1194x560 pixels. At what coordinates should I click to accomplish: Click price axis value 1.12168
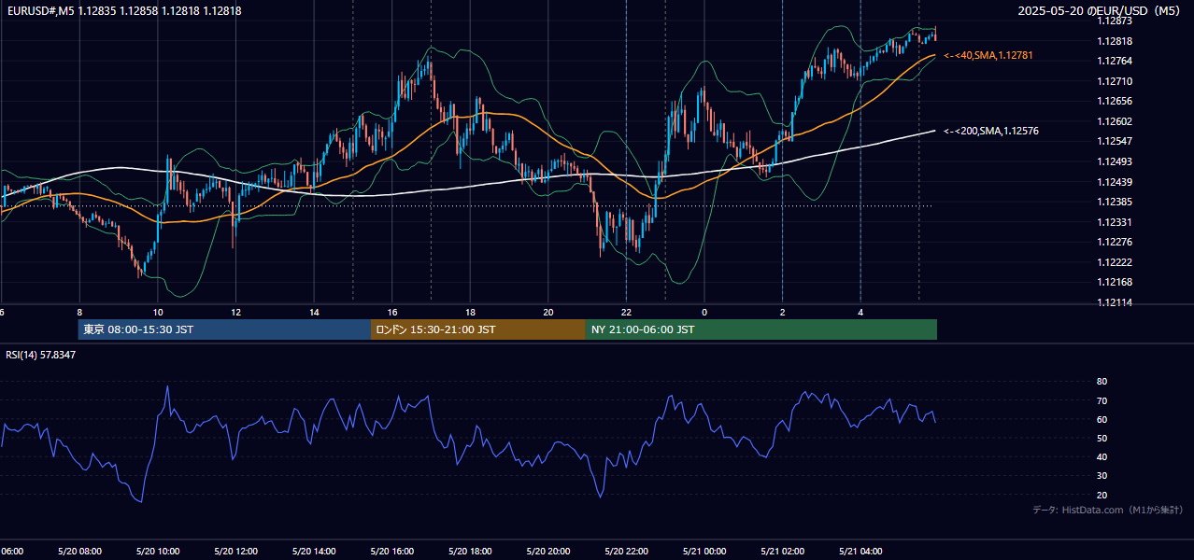(1115, 282)
